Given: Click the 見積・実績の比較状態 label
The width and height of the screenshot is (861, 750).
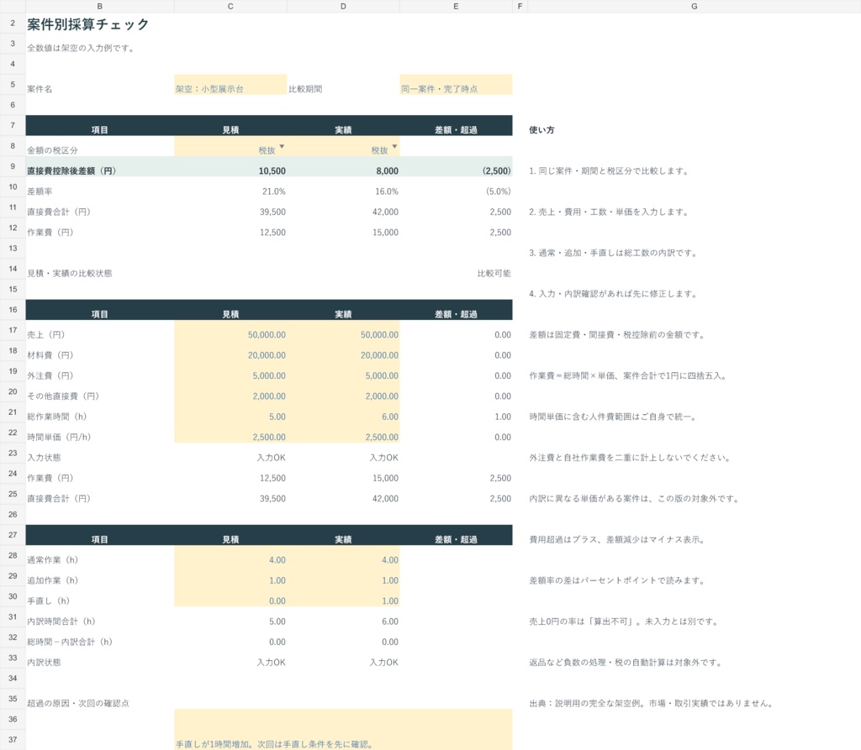Looking at the screenshot, I should pos(70,273).
